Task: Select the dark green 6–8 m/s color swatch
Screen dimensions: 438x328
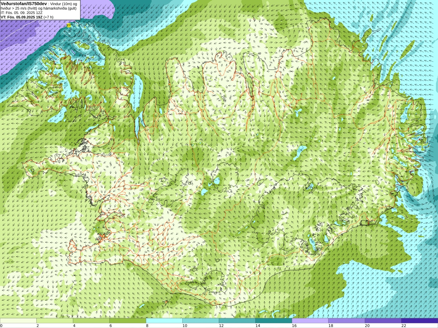Action: [128, 321]
